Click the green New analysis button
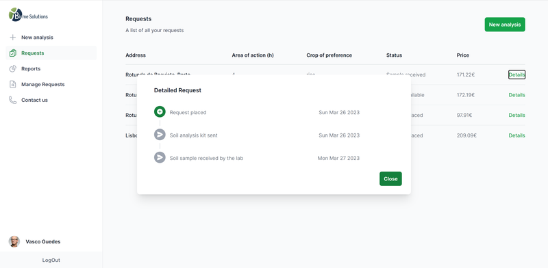The image size is (548, 268). (x=505, y=25)
